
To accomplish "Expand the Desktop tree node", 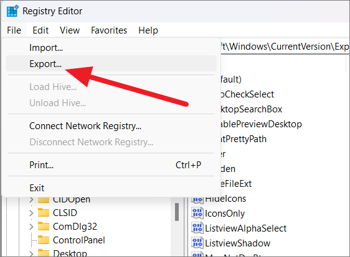I will click(x=32, y=254).
